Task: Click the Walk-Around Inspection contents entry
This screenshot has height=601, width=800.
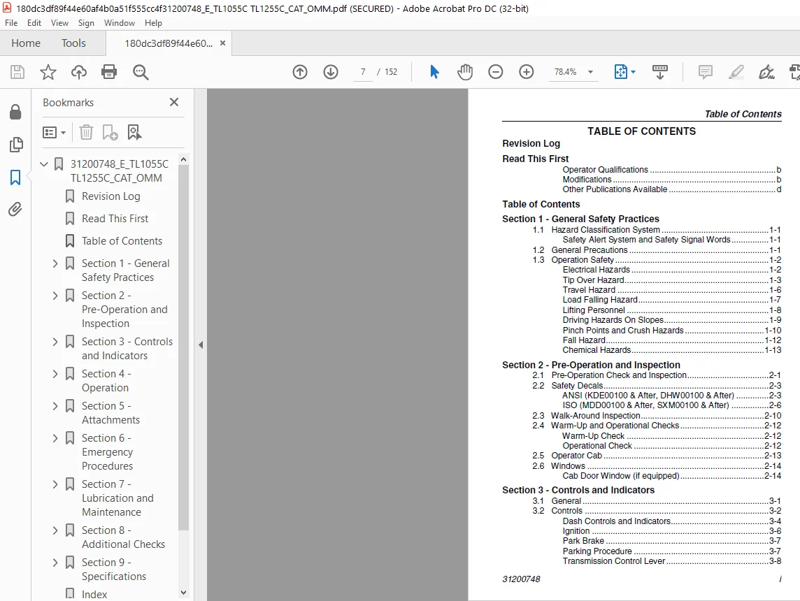Action: (666, 415)
